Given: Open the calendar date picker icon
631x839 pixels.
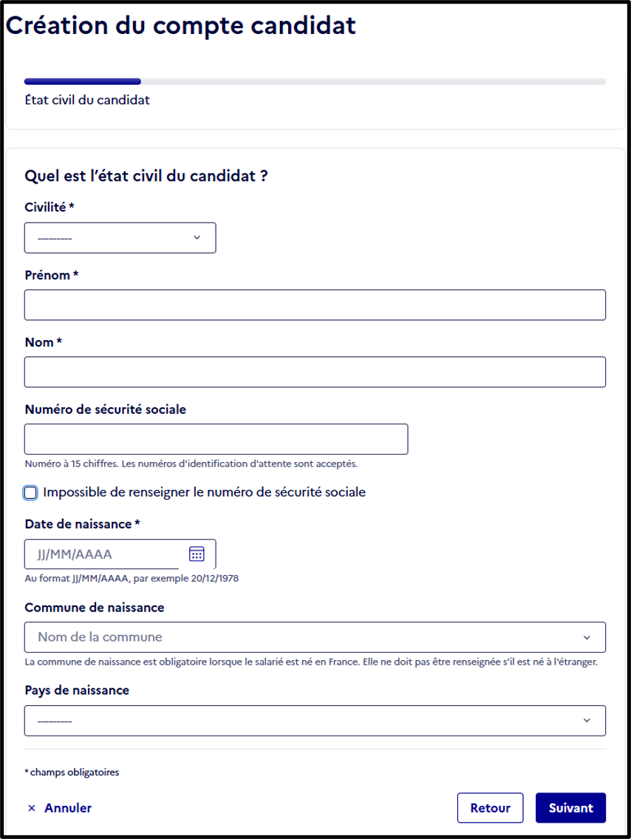Looking at the screenshot, I should coord(197,554).
